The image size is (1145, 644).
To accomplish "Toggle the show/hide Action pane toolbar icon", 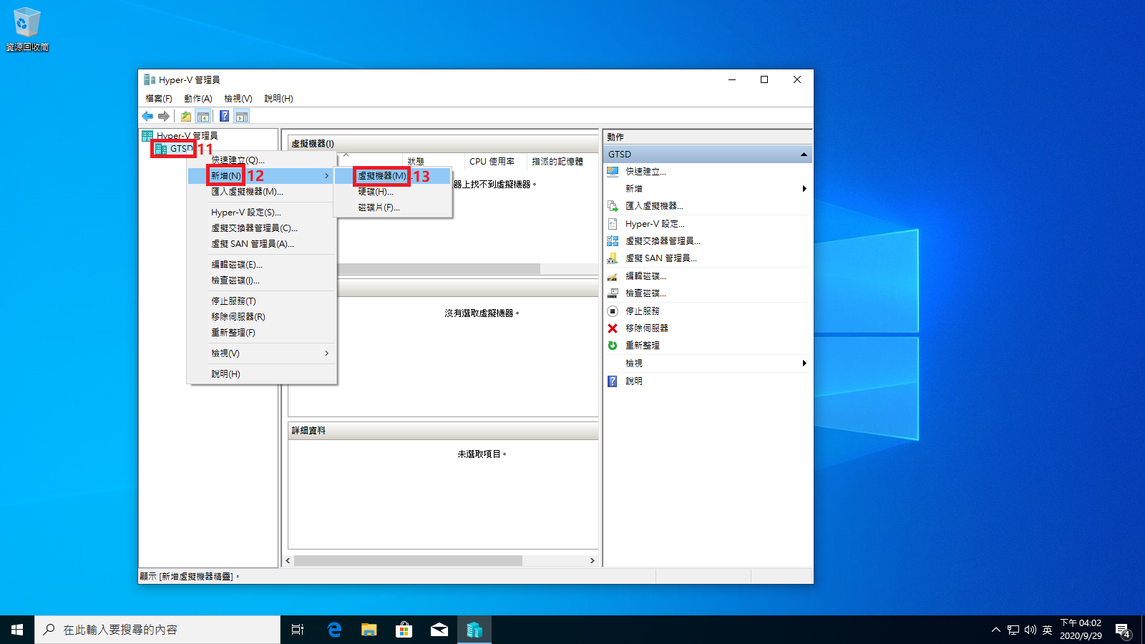I will tap(242, 116).
